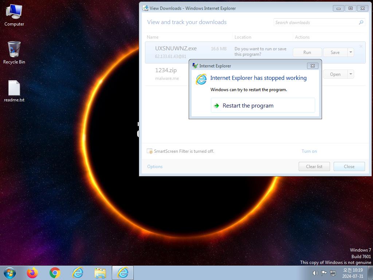Select the readme.txt file on desktop
The height and width of the screenshot is (280, 373).
[x=14, y=91]
